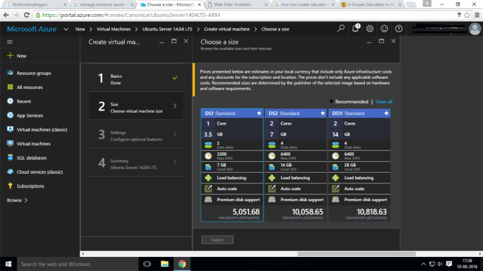Expand the Browse chevron in the sidebar
This screenshot has height=271, width=483.
tap(26, 200)
